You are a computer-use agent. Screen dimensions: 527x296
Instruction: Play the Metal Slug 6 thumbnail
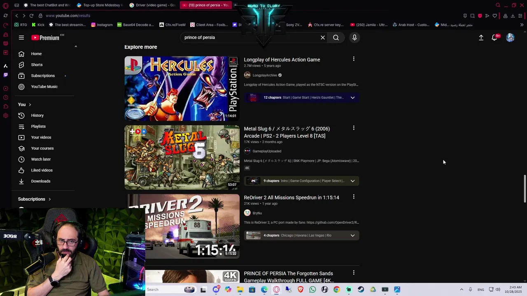click(x=182, y=157)
